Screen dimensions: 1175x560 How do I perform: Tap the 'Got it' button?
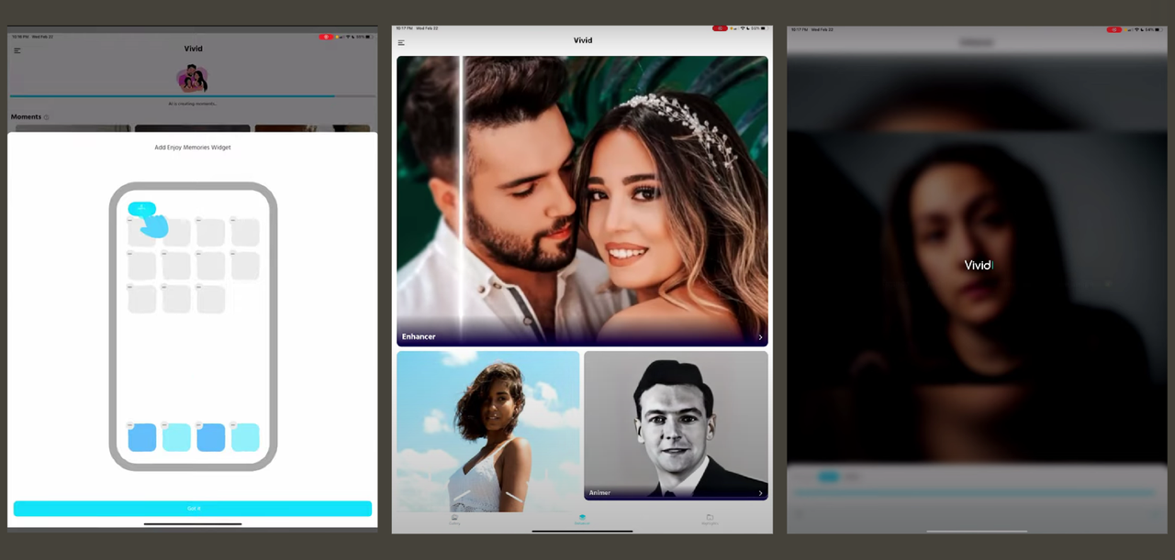(193, 509)
